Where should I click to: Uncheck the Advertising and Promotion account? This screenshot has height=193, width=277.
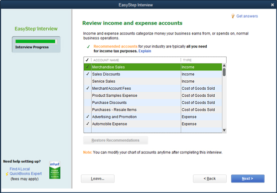(88, 117)
